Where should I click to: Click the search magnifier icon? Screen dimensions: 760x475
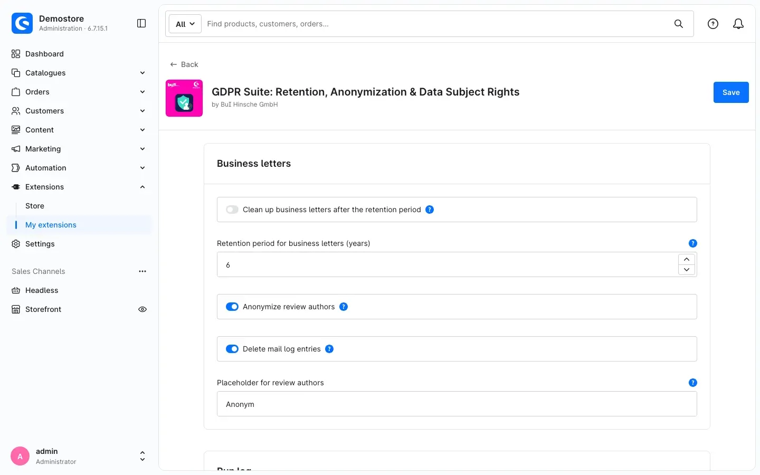coord(679,24)
